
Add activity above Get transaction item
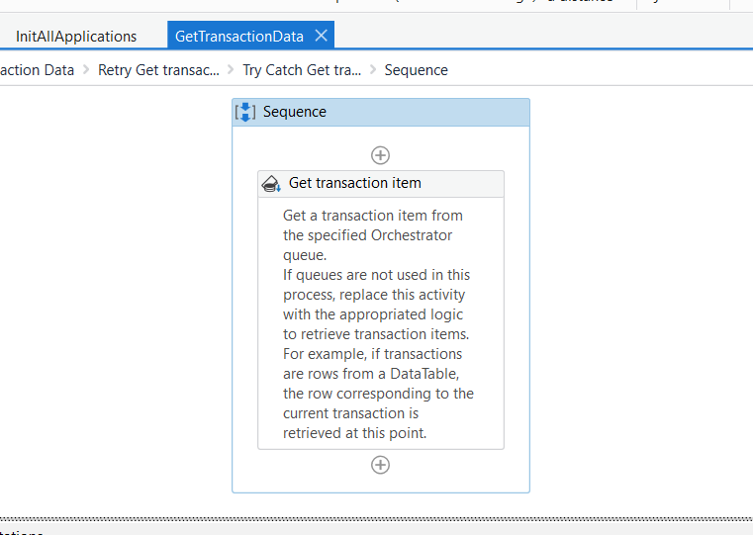tap(380, 155)
